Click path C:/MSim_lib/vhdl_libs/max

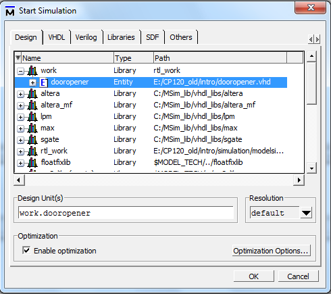(x=195, y=128)
